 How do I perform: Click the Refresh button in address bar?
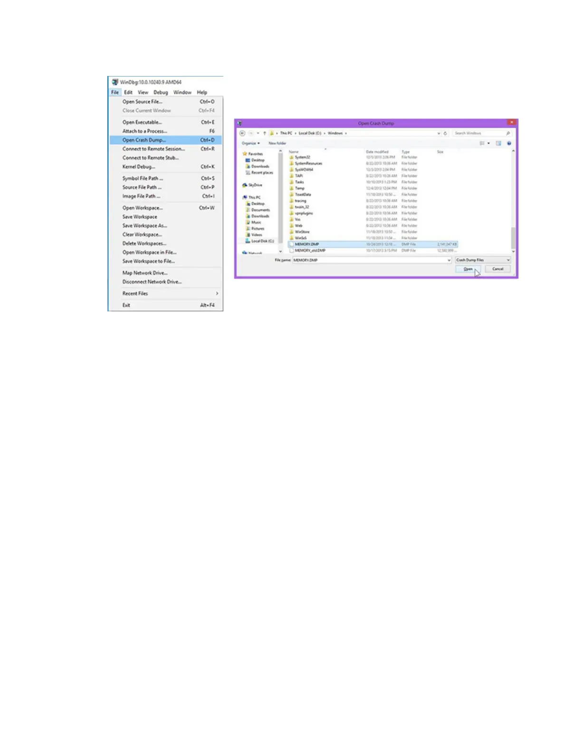445,133
